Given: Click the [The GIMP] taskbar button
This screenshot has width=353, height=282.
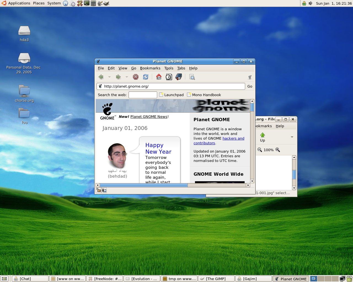Looking at the screenshot, I should point(216,279).
